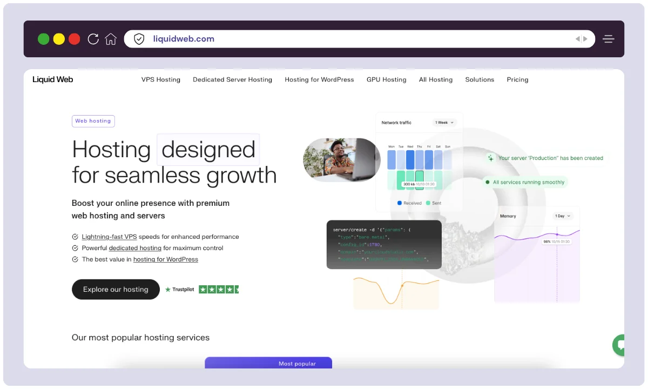The width and height of the screenshot is (648, 389).
Task: Click the Most popular banner tab
Action: pos(268,363)
